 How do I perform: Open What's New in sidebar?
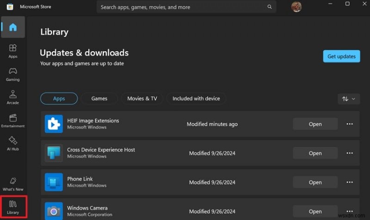(13, 184)
